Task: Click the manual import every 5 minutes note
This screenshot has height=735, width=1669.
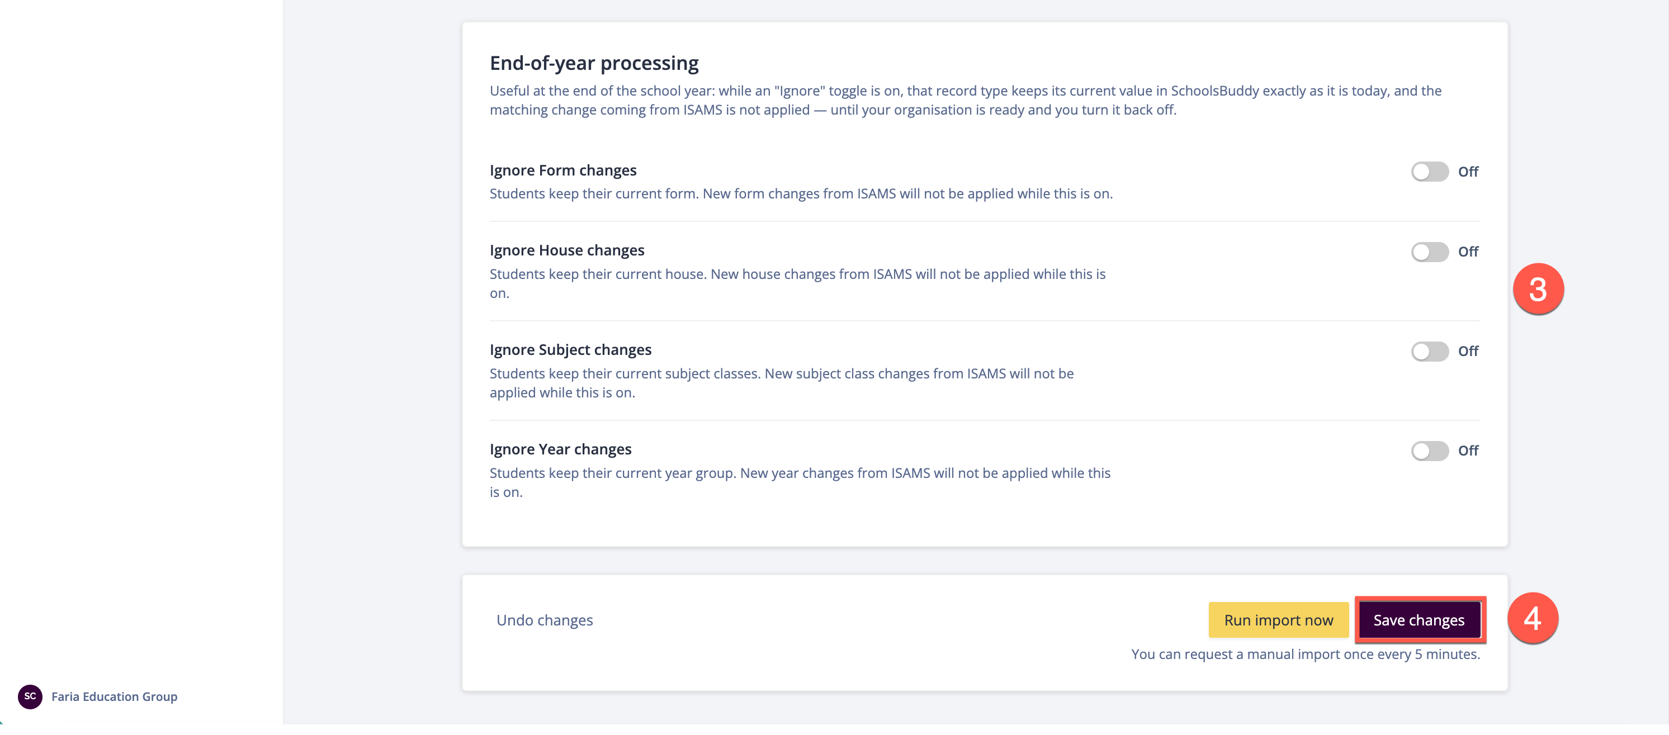Action: (1306, 654)
